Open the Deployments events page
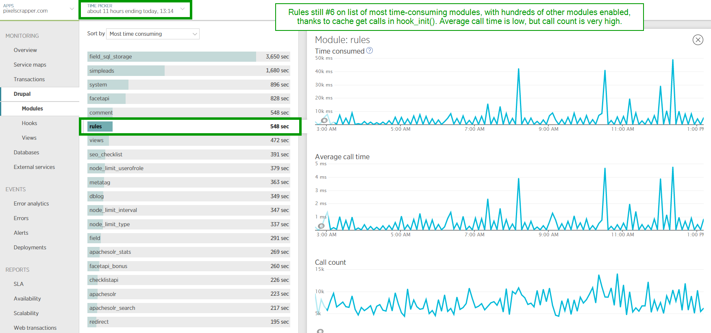The image size is (711, 333). 30,247
